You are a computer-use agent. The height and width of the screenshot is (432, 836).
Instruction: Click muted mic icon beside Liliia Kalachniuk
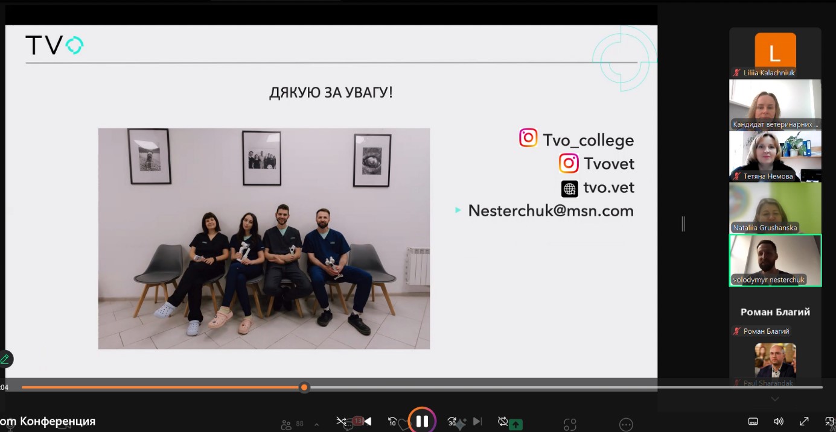click(x=736, y=72)
